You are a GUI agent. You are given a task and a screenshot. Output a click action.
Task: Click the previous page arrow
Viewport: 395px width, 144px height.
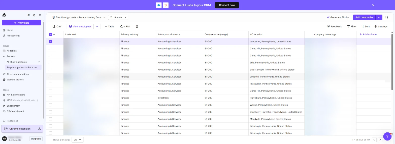tap(374, 140)
